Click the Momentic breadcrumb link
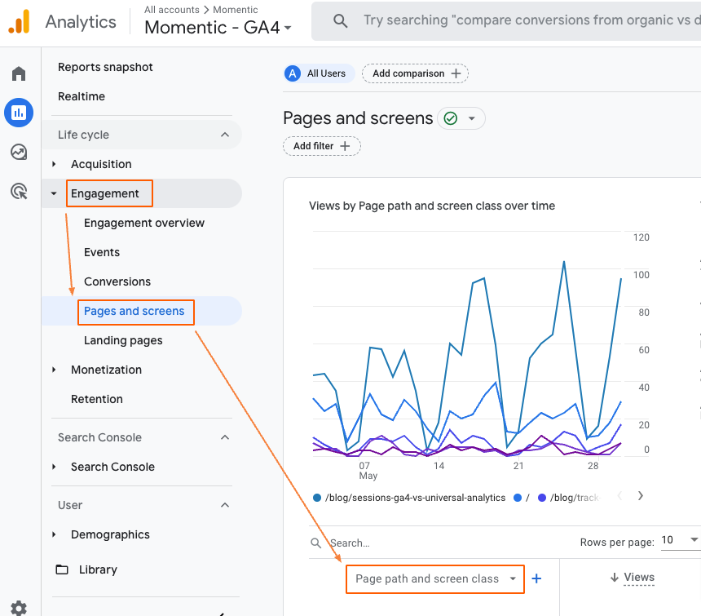This screenshot has height=616, width=701. click(235, 10)
